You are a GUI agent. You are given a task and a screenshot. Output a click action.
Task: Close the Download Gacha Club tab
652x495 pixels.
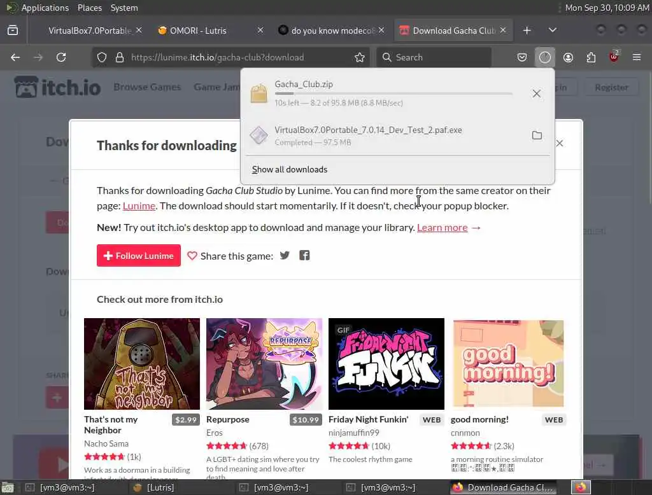coord(503,30)
